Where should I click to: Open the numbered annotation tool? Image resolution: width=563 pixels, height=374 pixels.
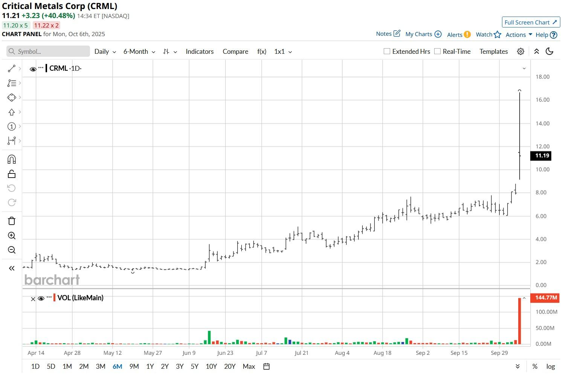(x=12, y=126)
